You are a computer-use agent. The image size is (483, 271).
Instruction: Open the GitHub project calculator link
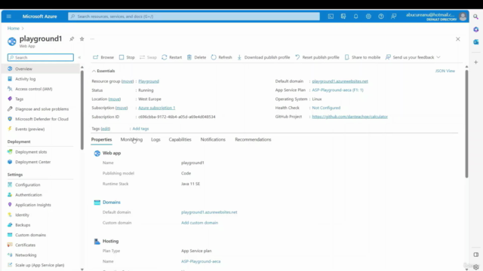pyautogui.click(x=349, y=117)
